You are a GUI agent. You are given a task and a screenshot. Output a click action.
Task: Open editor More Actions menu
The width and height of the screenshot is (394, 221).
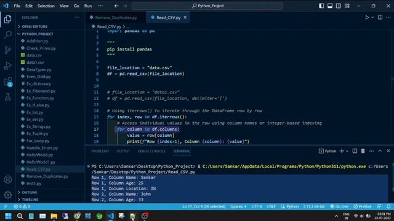coord(388,18)
